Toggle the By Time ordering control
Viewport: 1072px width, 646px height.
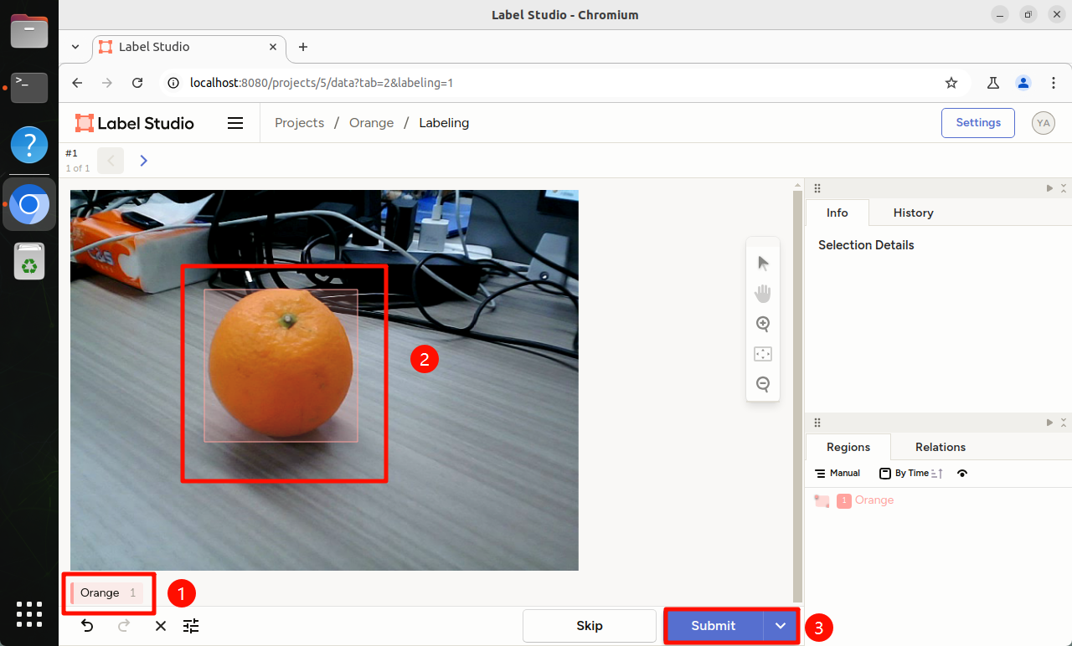point(911,474)
